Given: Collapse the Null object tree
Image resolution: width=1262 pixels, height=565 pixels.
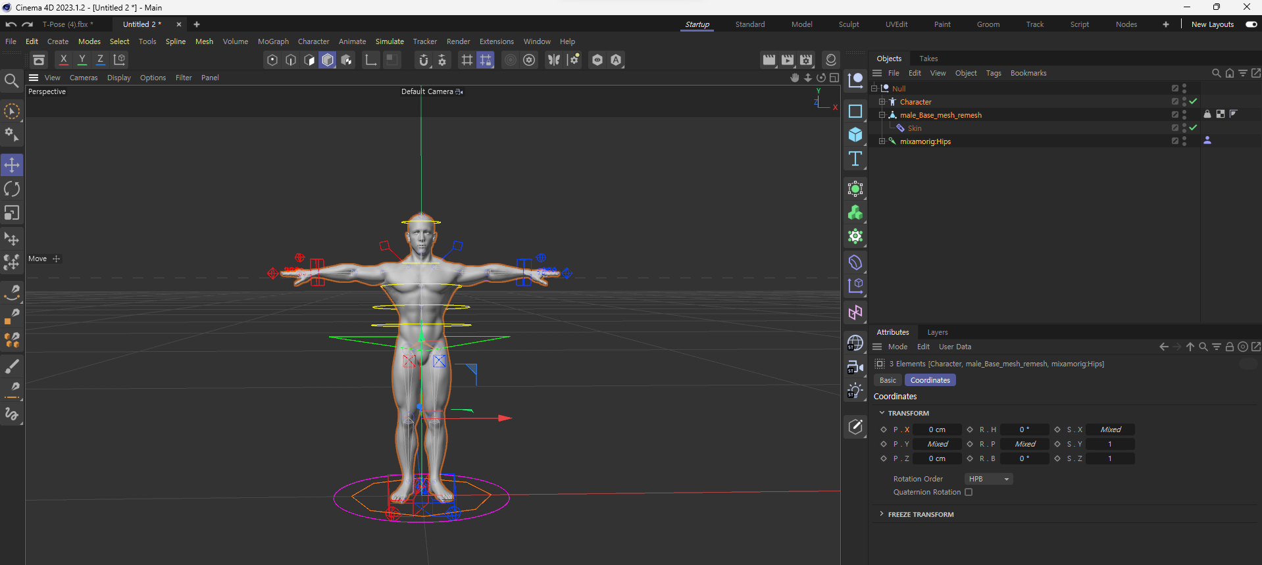Looking at the screenshot, I should (x=874, y=88).
